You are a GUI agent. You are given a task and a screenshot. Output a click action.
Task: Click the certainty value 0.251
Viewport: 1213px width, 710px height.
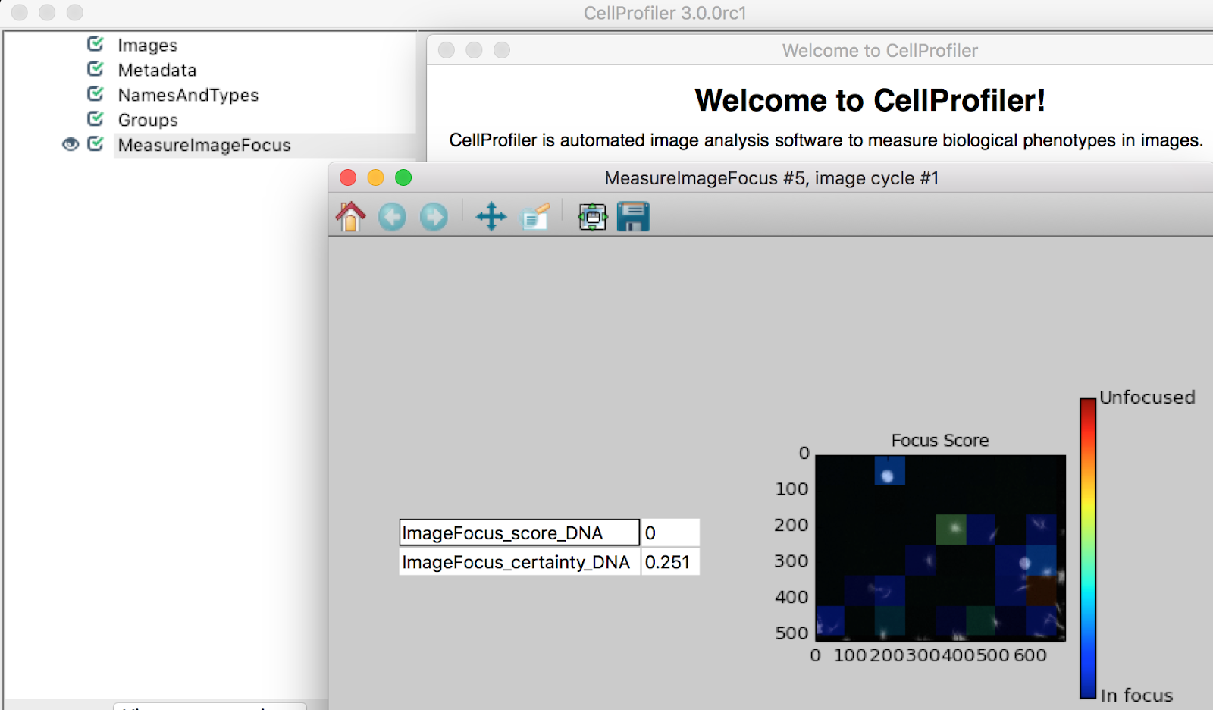click(670, 561)
